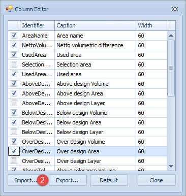Click the vertical scrollbar thumb
Screen dimensions: 186x196
click(171, 68)
